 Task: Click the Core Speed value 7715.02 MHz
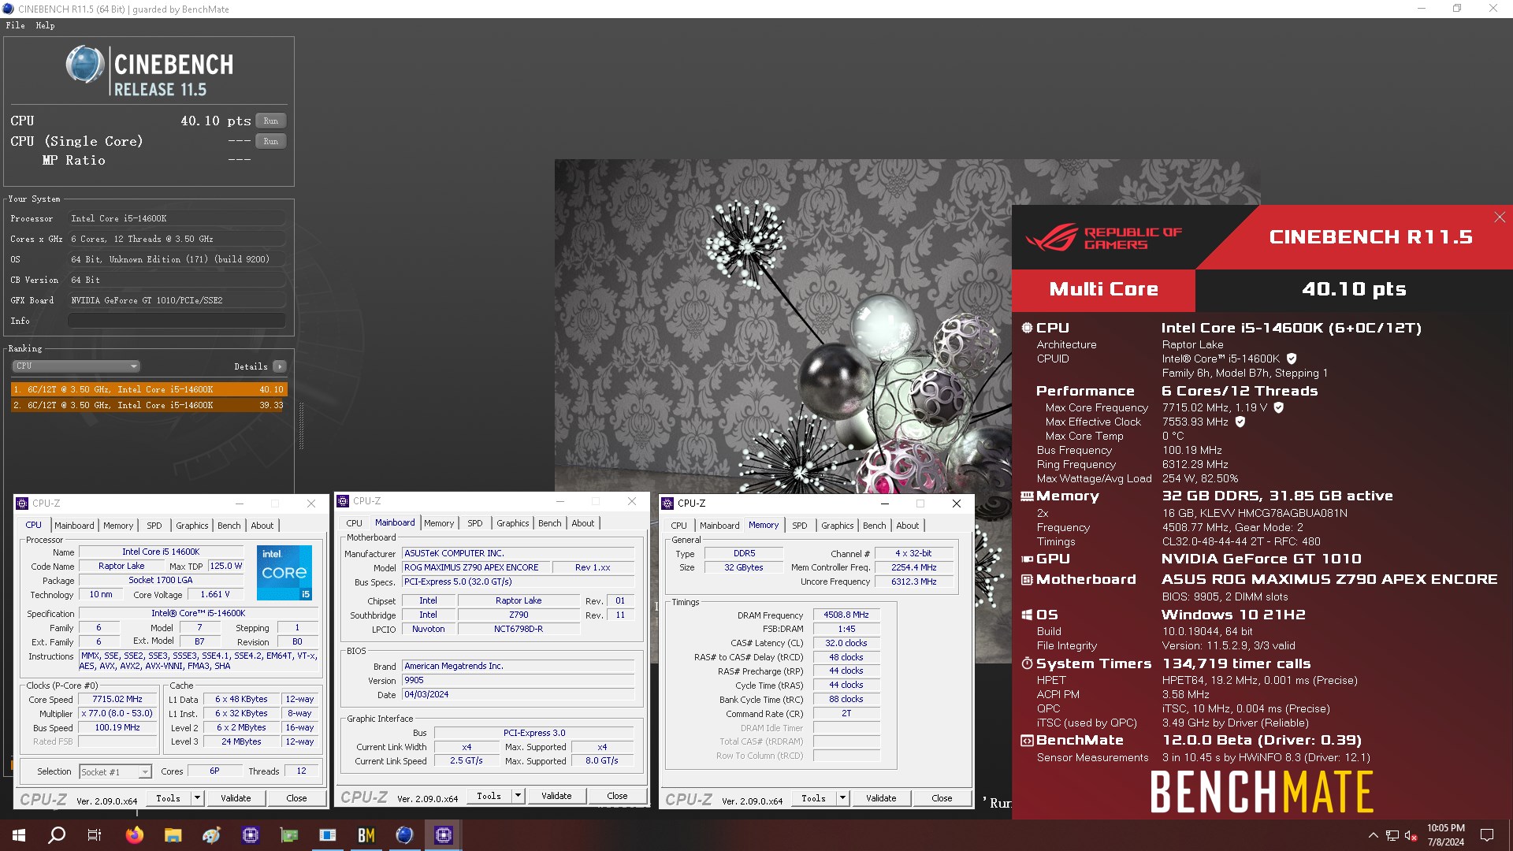pyautogui.click(x=117, y=700)
